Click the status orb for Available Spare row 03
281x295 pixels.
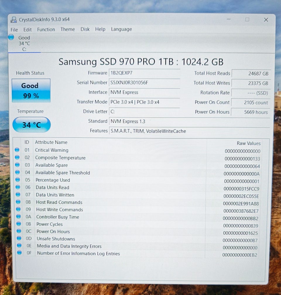point(18,164)
